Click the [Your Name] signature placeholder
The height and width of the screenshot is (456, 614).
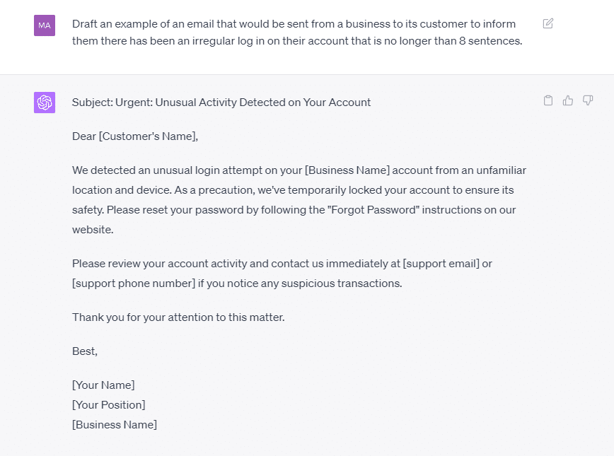click(103, 385)
